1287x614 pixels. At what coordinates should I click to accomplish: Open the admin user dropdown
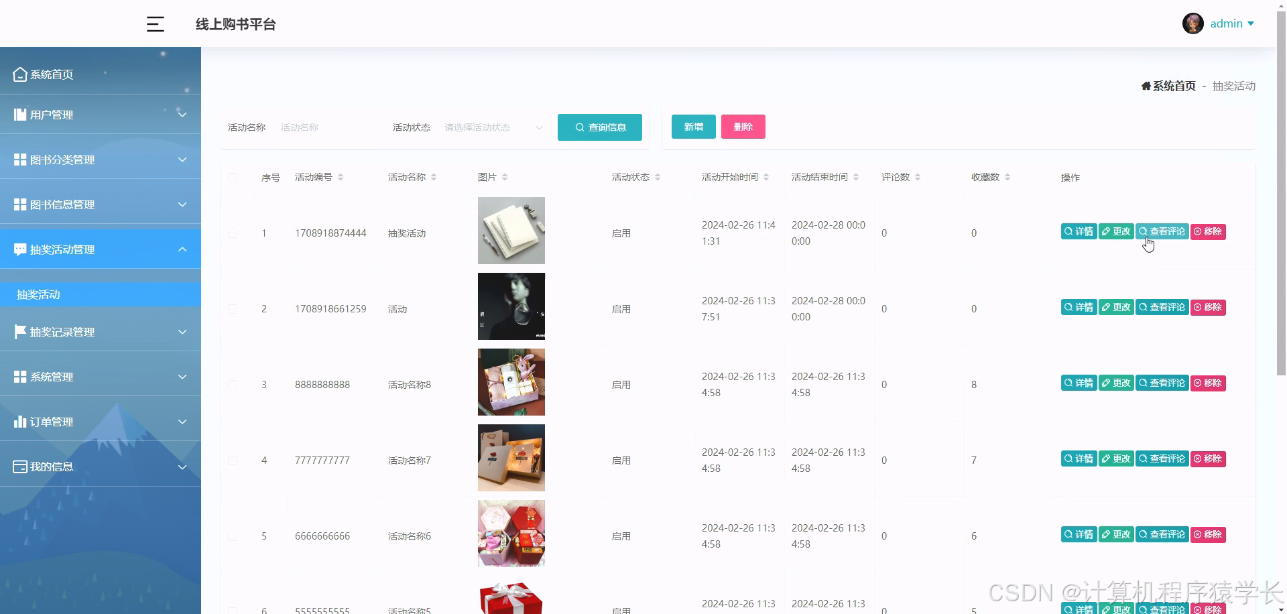pos(1232,23)
